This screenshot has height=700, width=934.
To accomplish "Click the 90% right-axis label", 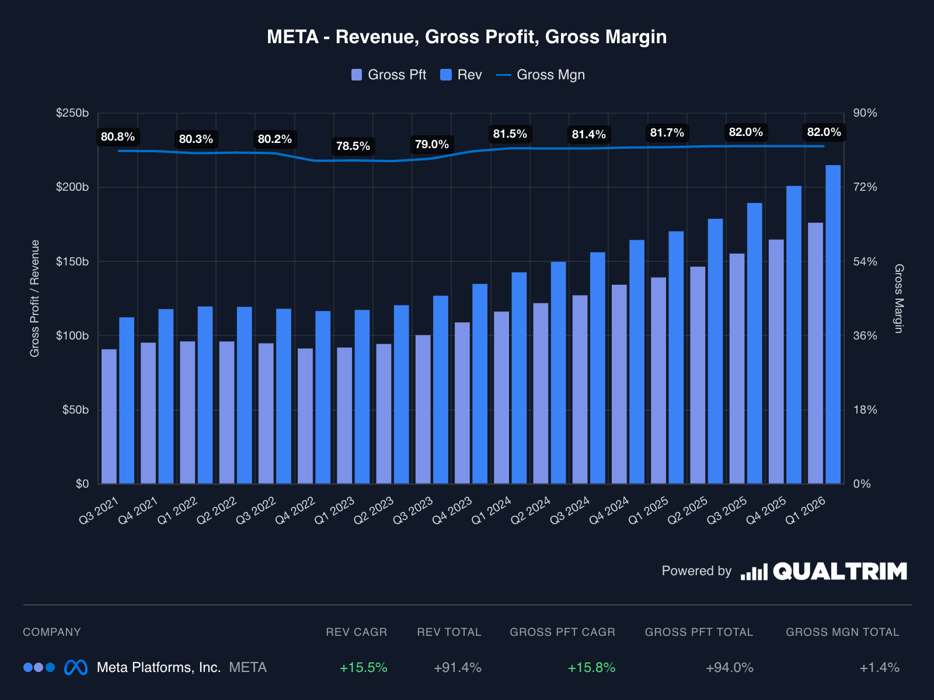I will pyautogui.click(x=865, y=113).
